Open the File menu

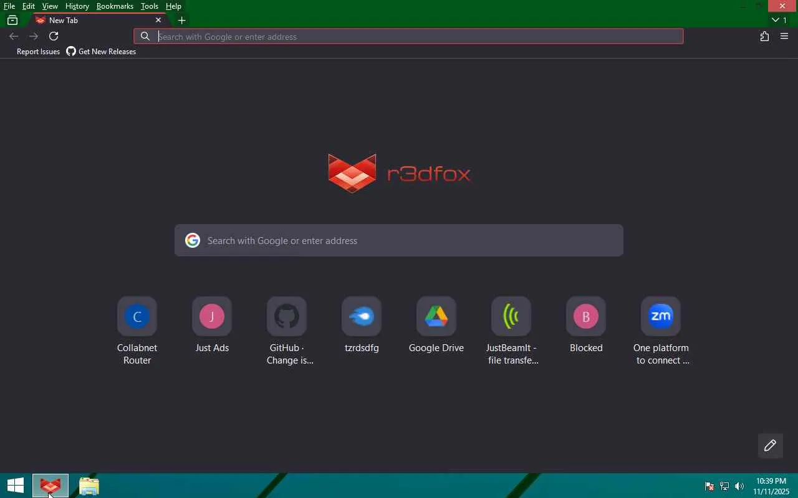click(x=9, y=6)
